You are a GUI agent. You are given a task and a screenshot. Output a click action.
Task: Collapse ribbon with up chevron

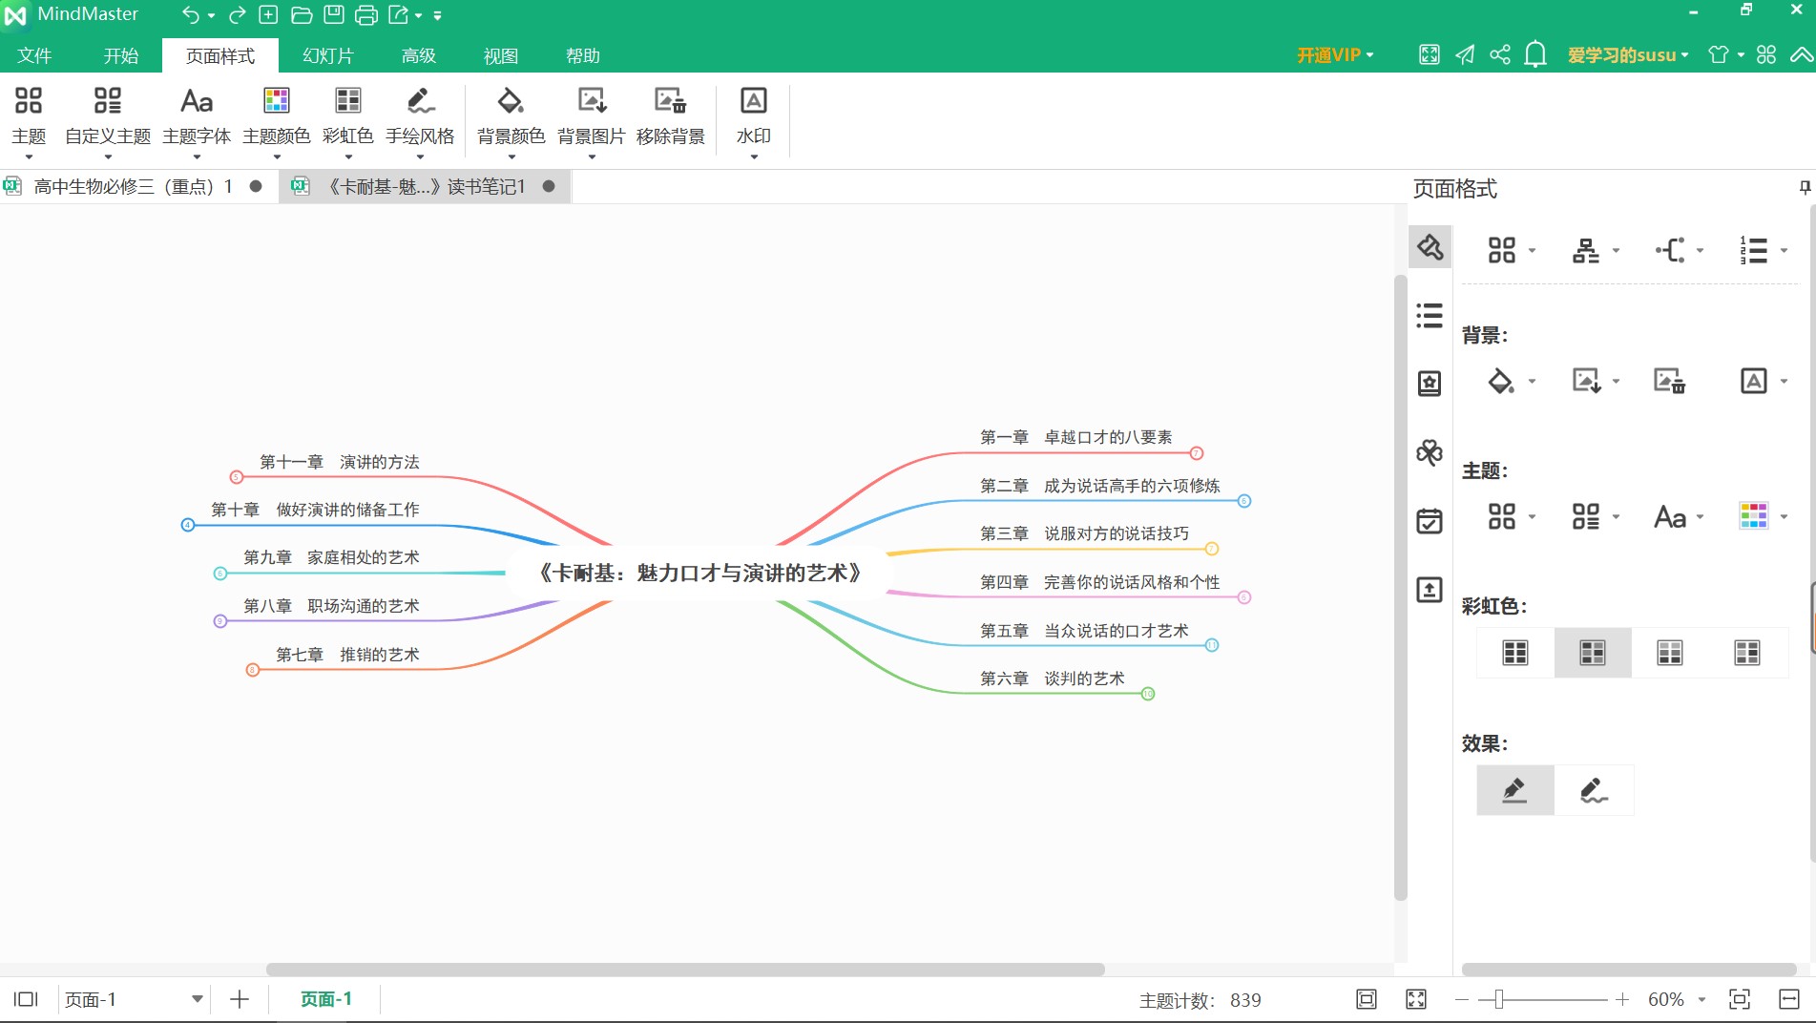click(1802, 54)
